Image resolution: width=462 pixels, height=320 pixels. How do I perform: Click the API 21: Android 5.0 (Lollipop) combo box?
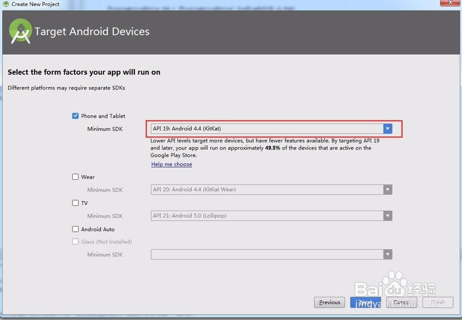pos(271,216)
